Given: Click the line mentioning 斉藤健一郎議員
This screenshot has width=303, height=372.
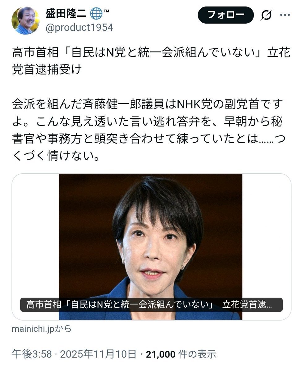Looking at the screenshot, I should click(x=147, y=105).
